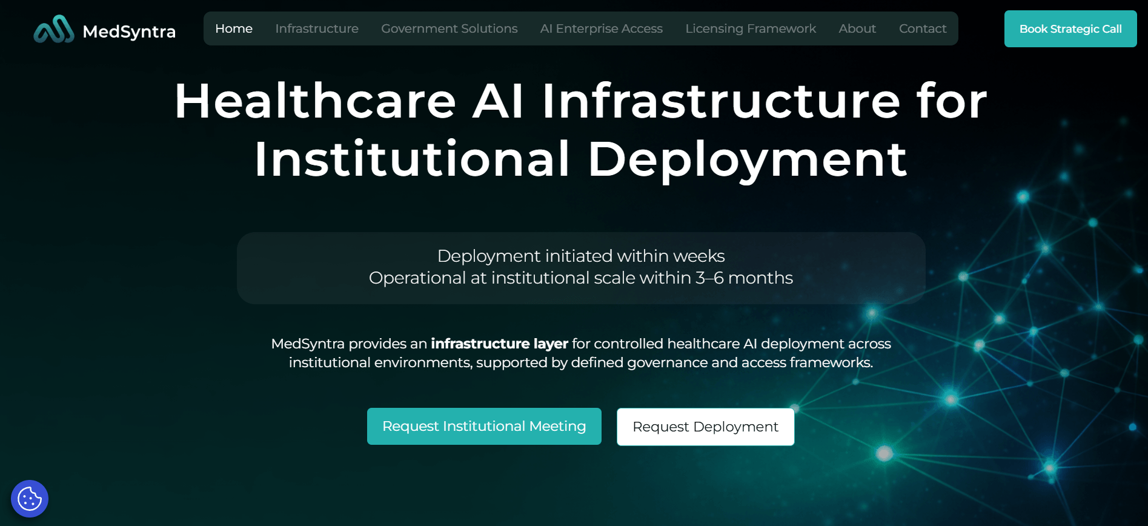Open the cookie preferences icon

tap(30, 499)
